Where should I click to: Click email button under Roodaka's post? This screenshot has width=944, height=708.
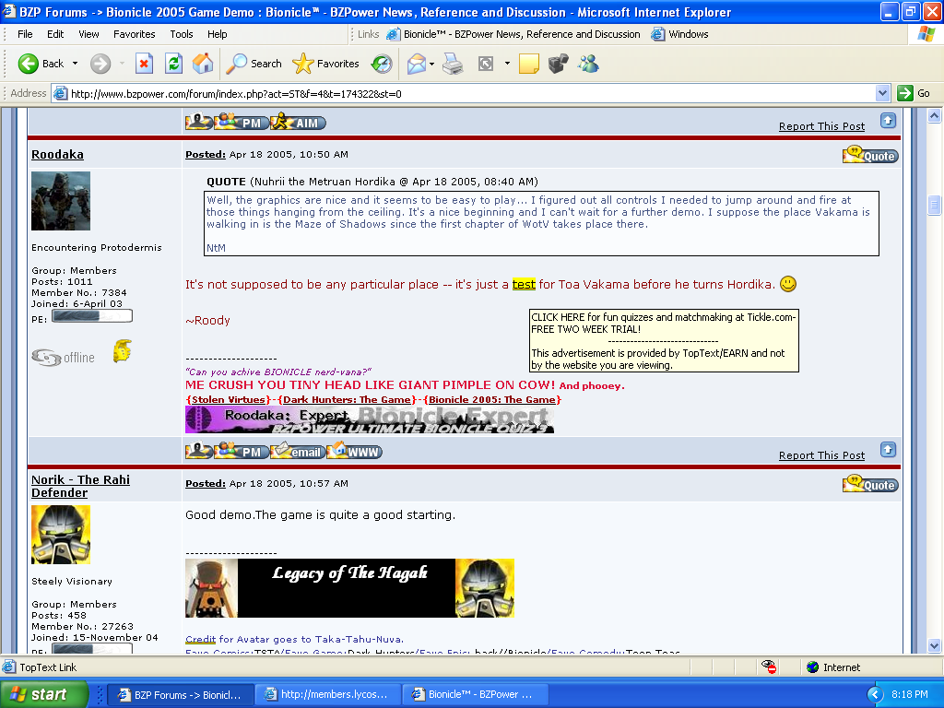click(298, 452)
